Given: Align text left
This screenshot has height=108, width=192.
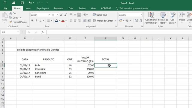Looking at the screenshot, I should (71, 20).
